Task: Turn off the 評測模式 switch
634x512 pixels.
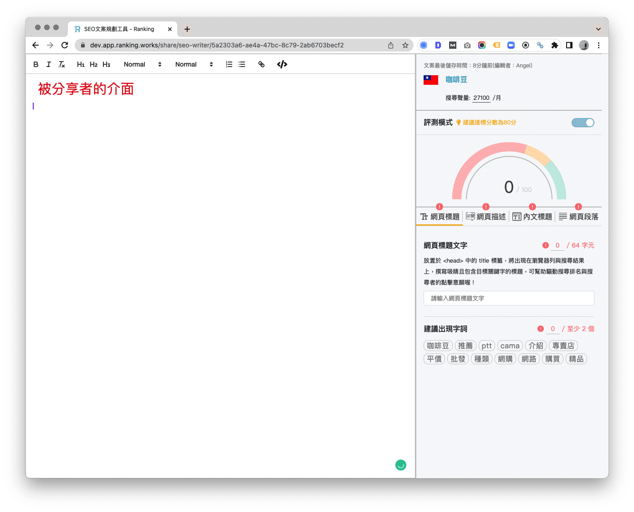Action: tap(583, 123)
